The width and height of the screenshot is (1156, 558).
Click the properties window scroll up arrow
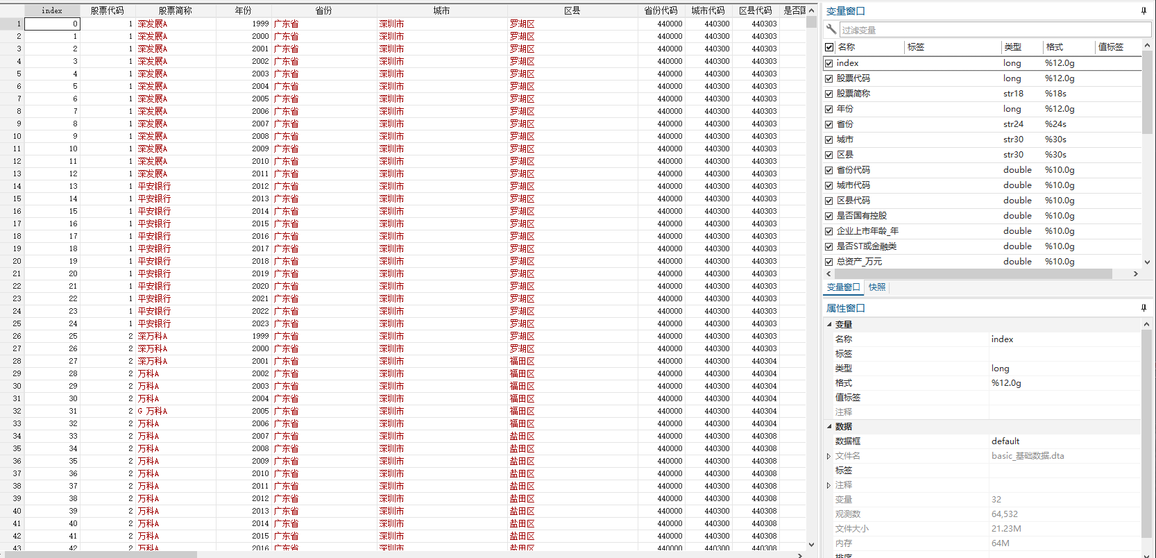click(x=1147, y=324)
